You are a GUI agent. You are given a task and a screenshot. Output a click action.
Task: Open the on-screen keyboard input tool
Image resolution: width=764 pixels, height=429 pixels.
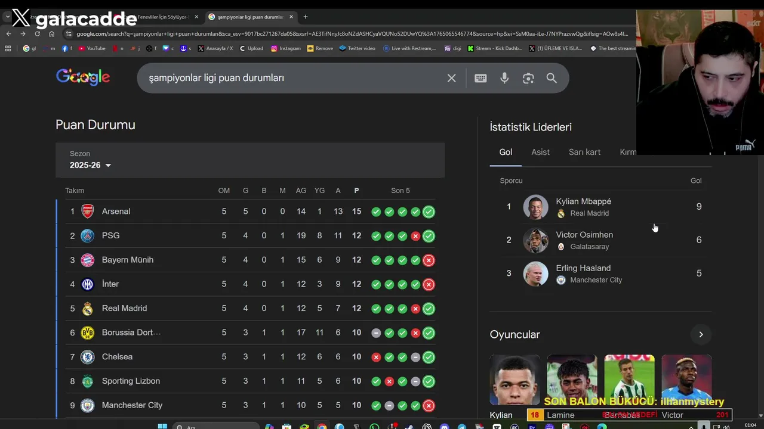pyautogui.click(x=480, y=78)
